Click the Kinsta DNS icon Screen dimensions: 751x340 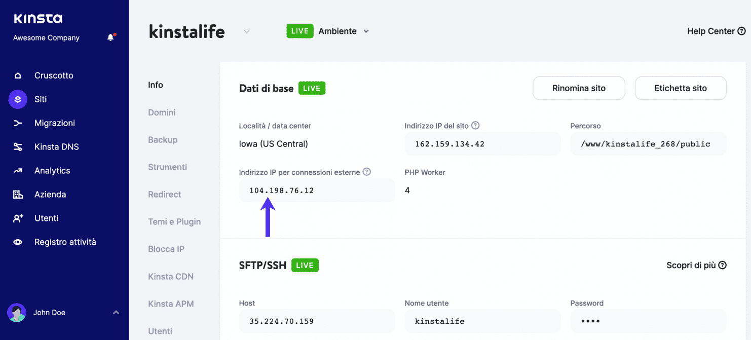18,147
